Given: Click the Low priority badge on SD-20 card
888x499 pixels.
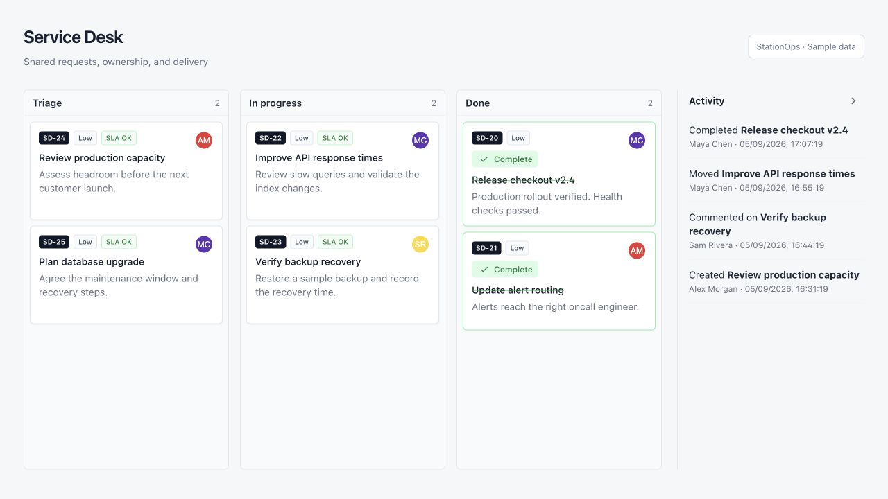Looking at the screenshot, I should click(x=518, y=138).
